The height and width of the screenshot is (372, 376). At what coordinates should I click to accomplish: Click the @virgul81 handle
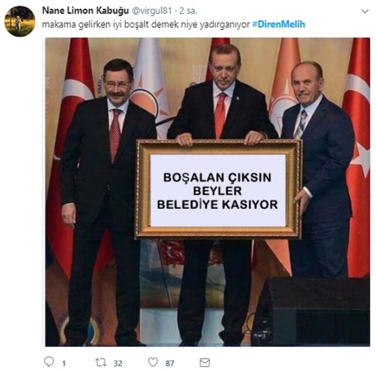point(152,11)
